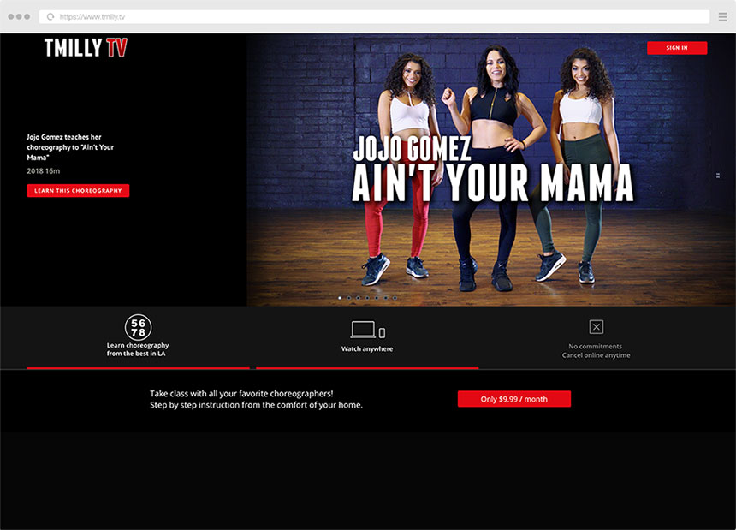
Task: Click the 5678 count circle icon
Action: click(x=138, y=327)
